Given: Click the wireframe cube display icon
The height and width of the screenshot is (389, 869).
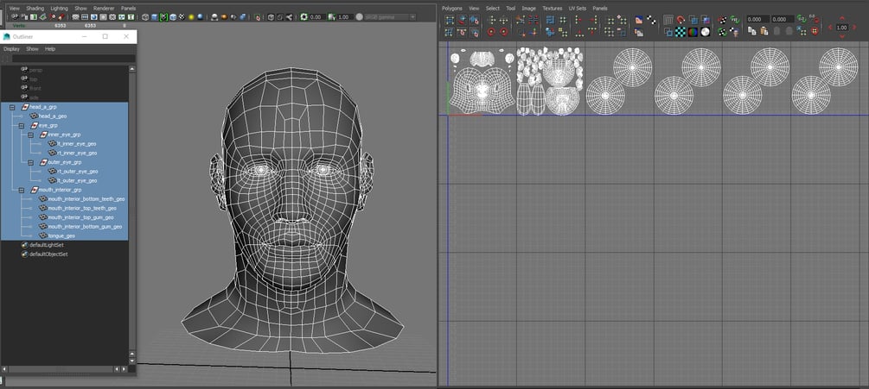Looking at the screenshot, I should (x=145, y=16).
